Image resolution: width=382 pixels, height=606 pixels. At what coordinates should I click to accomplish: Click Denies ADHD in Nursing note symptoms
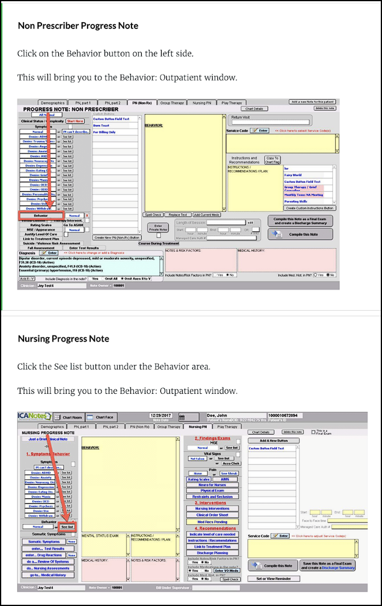pyautogui.click(x=41, y=473)
